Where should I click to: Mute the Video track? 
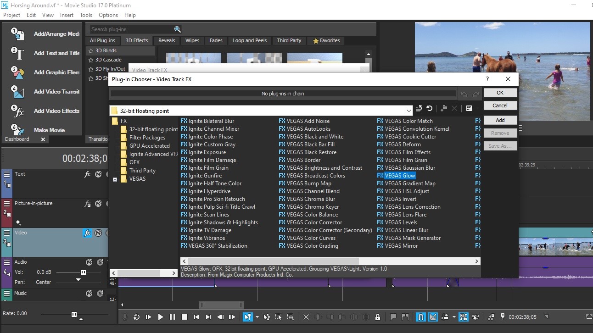click(98, 233)
